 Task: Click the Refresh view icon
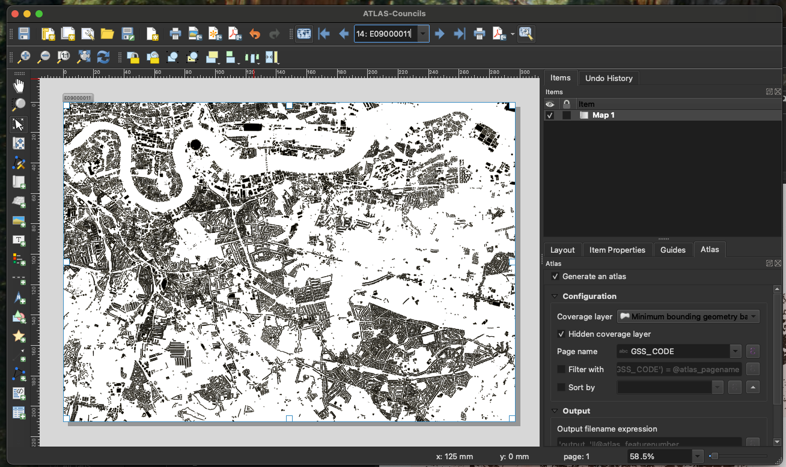[103, 57]
